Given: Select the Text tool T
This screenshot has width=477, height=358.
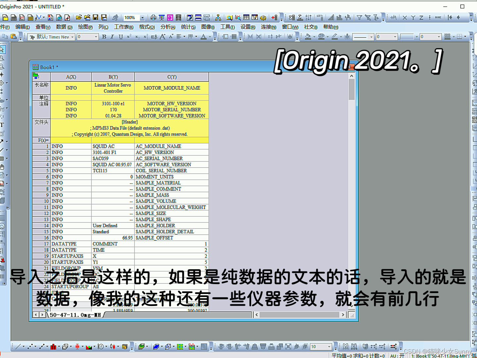Looking at the screenshot, I should coord(2,125).
